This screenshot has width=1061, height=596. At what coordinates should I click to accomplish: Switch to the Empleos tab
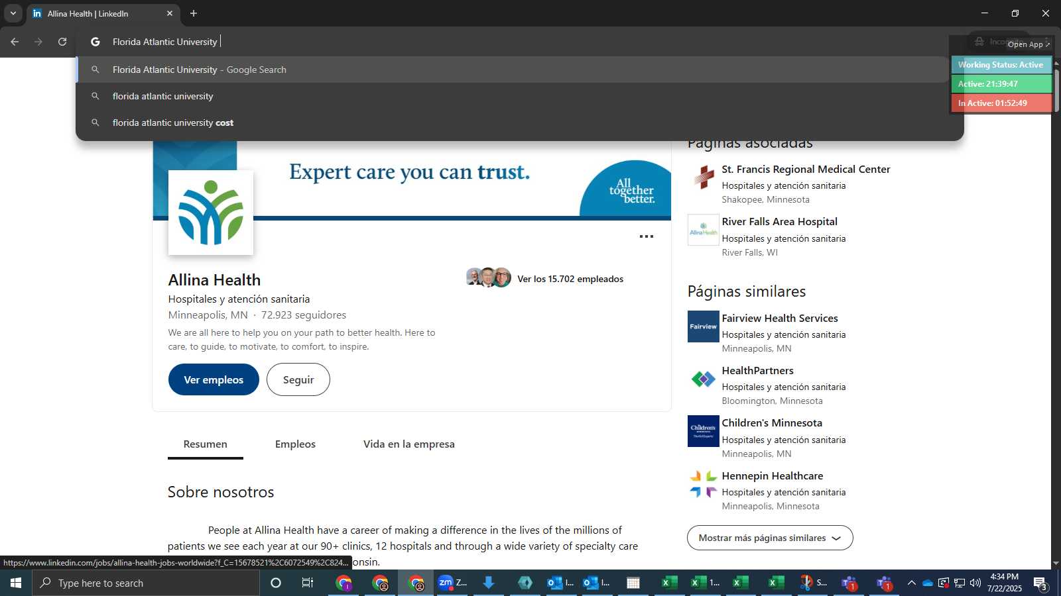point(295,444)
